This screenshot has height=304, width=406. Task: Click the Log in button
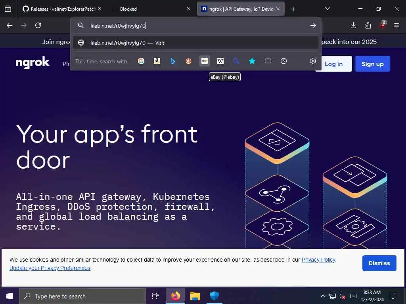pyautogui.click(x=333, y=64)
